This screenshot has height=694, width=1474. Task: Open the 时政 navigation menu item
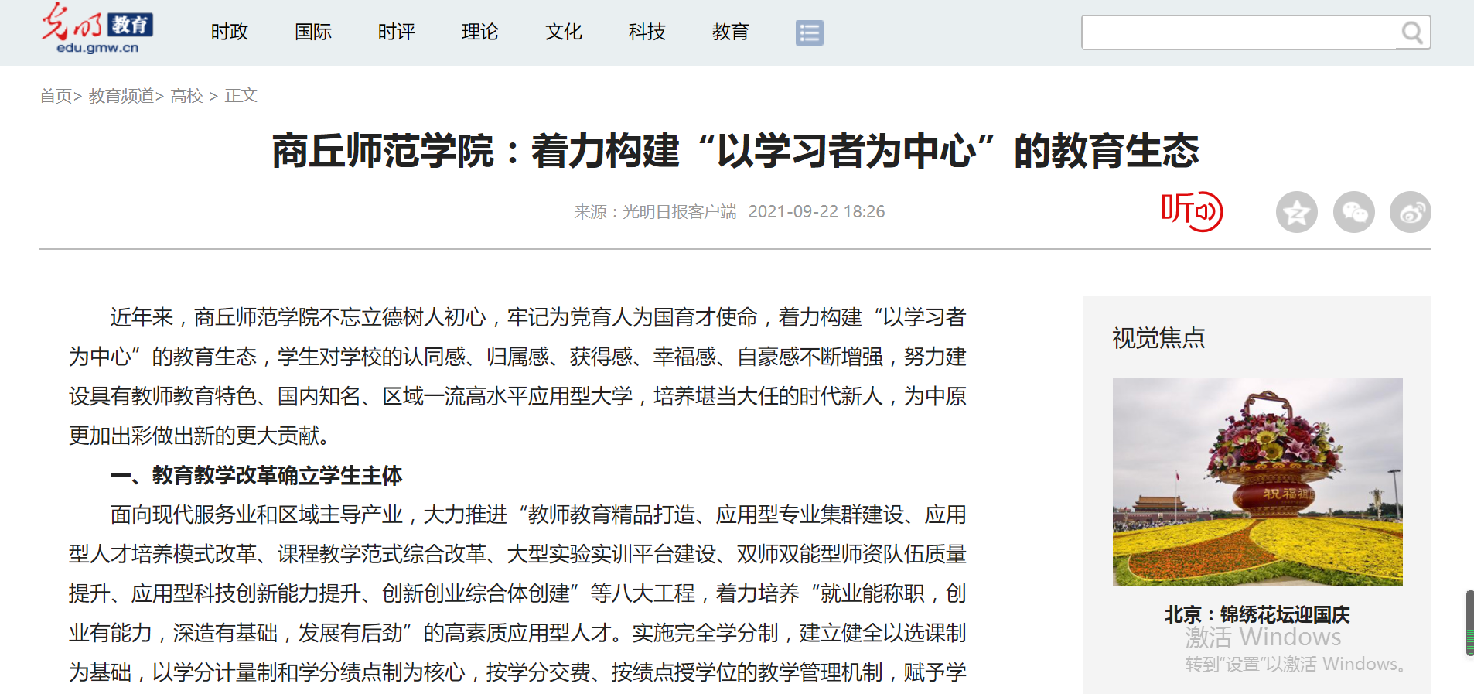[230, 32]
